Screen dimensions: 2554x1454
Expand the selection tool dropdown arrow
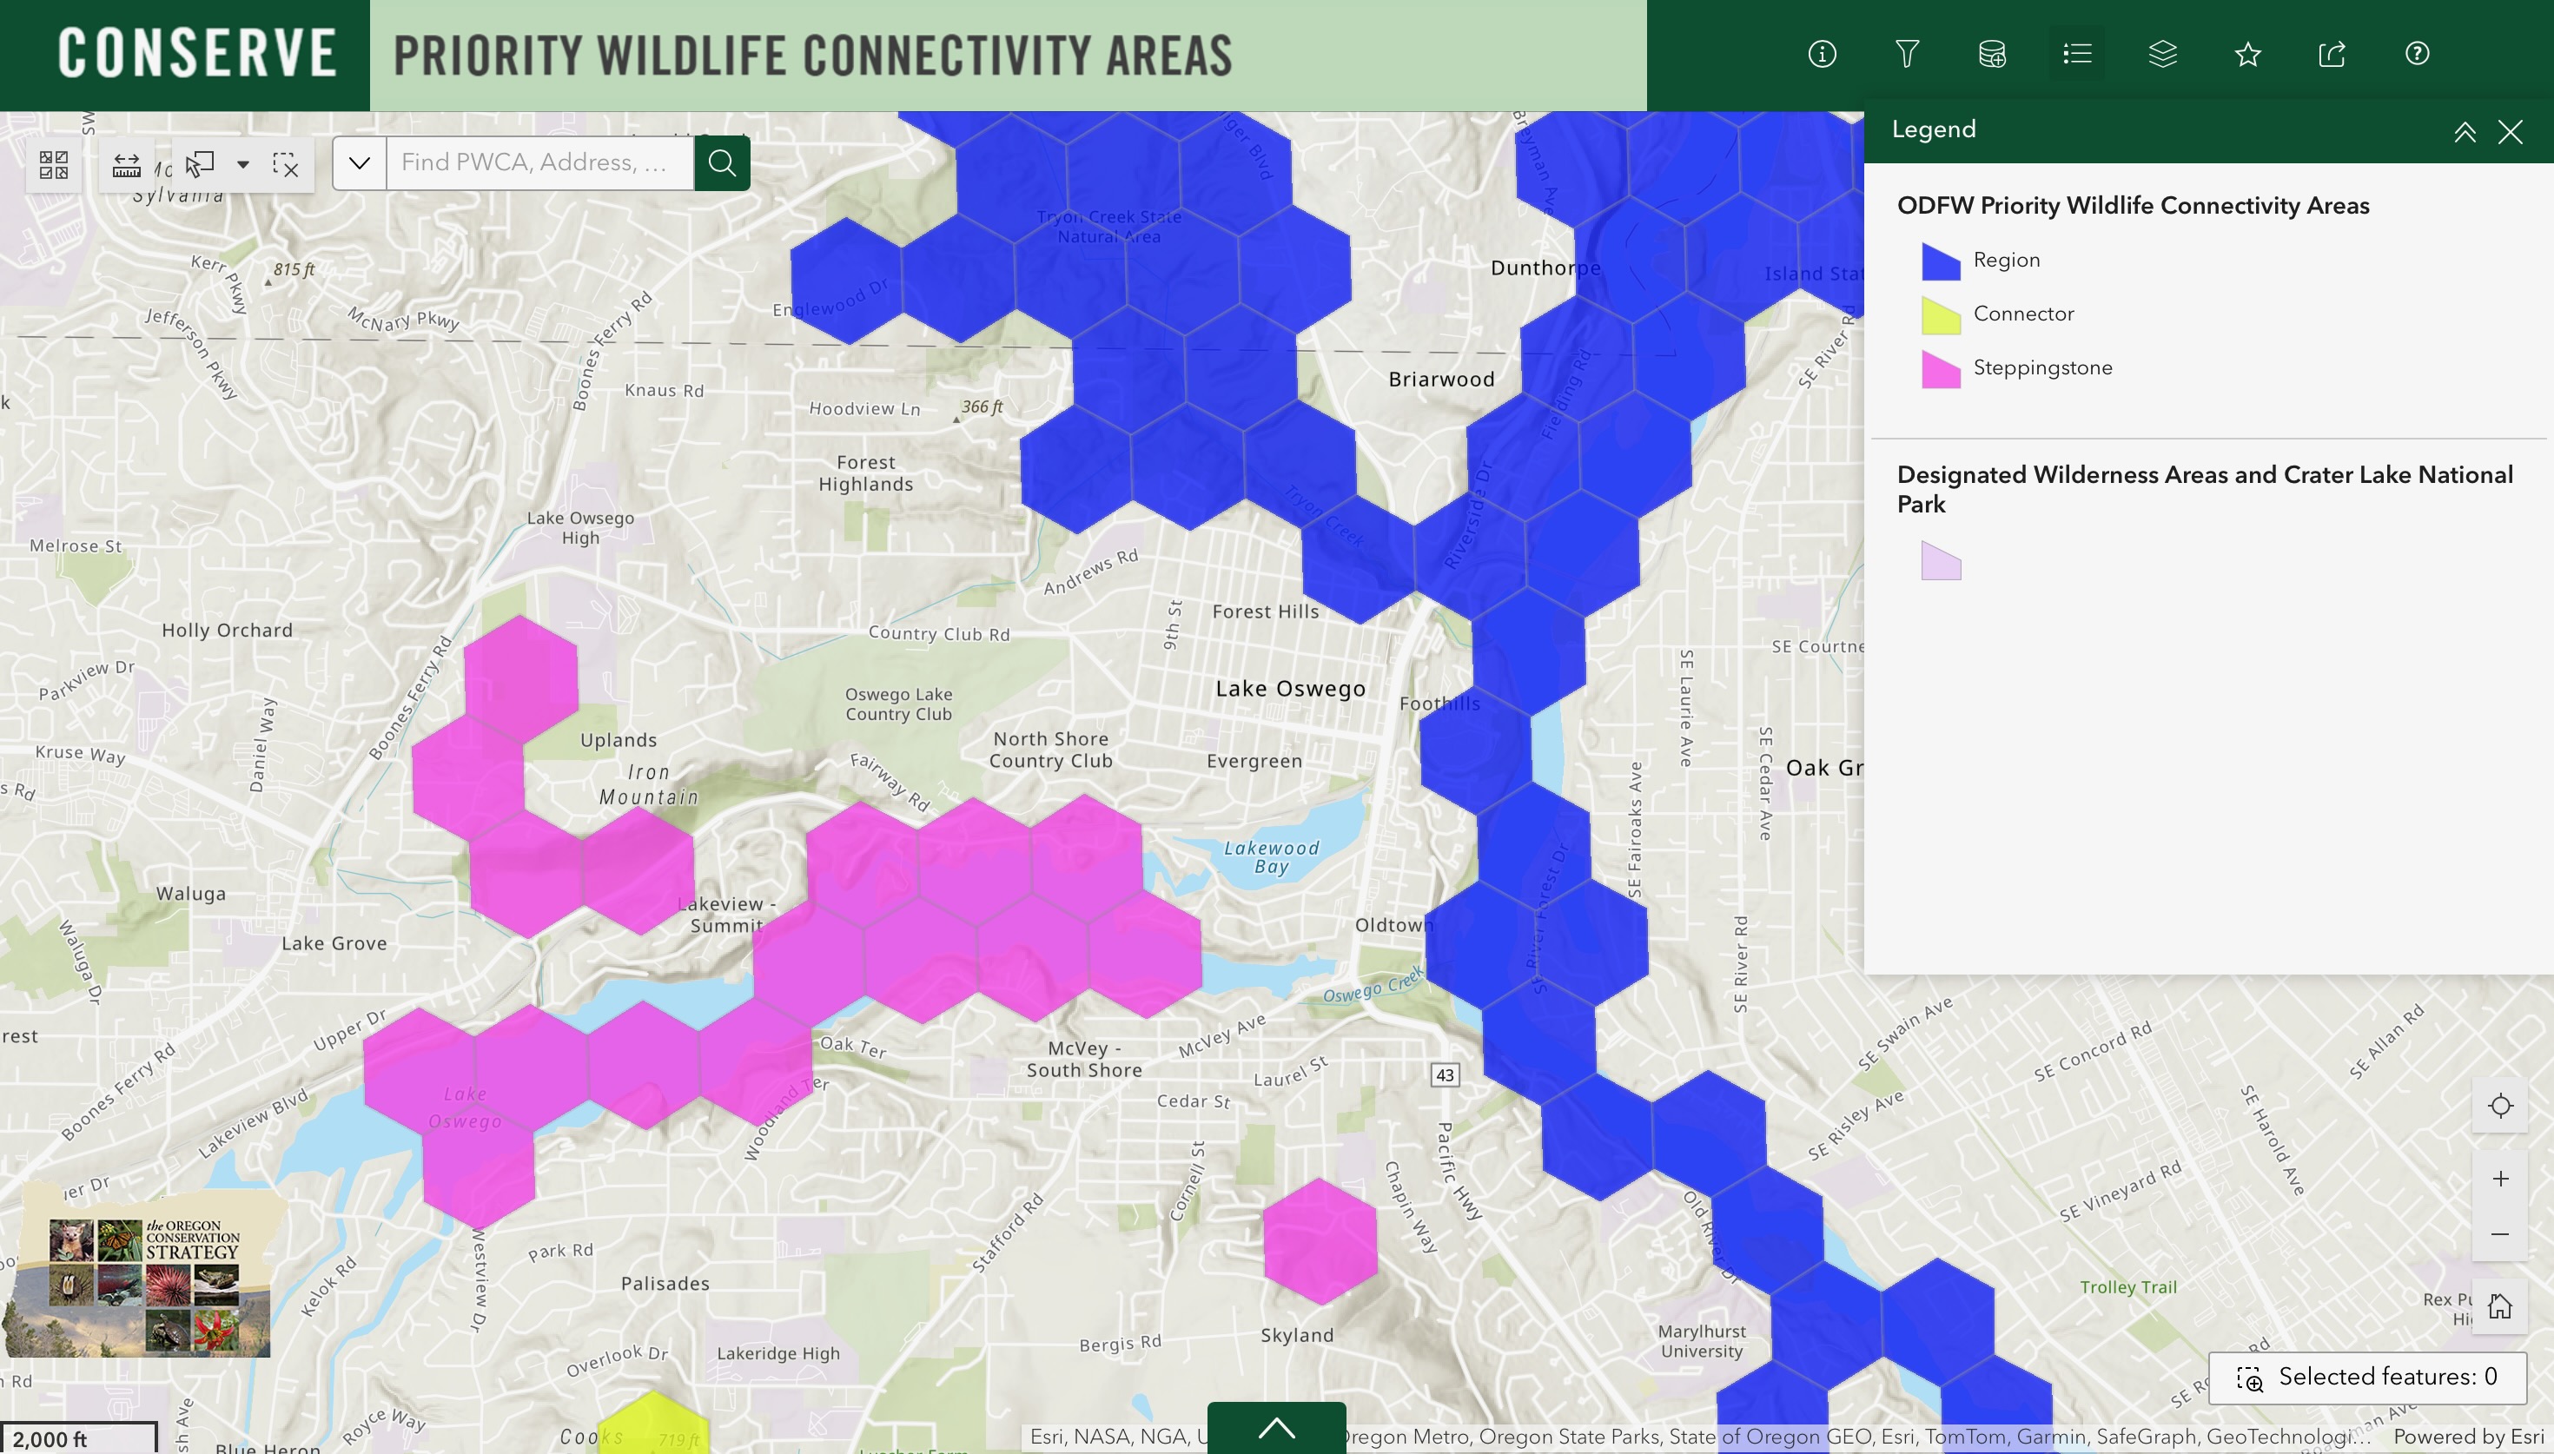243,165
